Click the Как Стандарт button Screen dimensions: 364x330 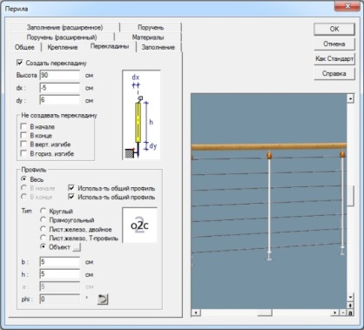pos(334,58)
